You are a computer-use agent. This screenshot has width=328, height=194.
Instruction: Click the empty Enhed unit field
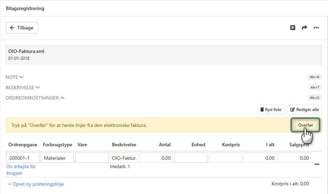[190, 158]
